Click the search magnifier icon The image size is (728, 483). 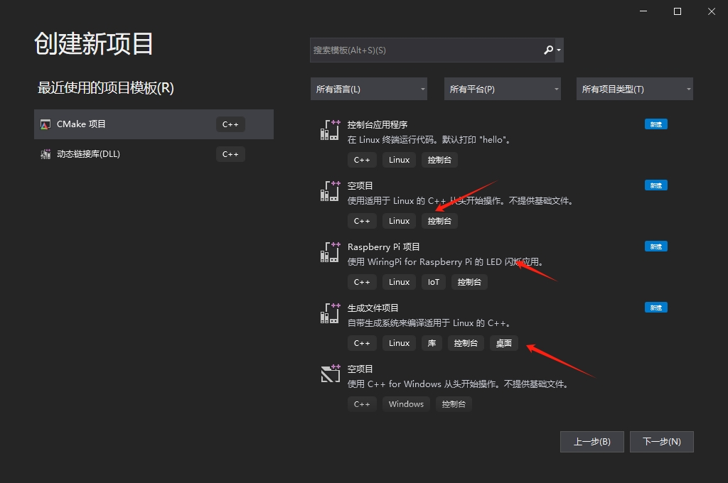pyautogui.click(x=548, y=50)
